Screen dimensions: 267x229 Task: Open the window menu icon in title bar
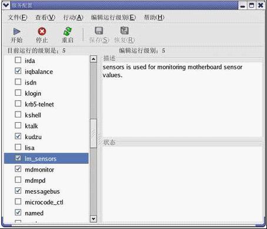click(x=6, y=5)
